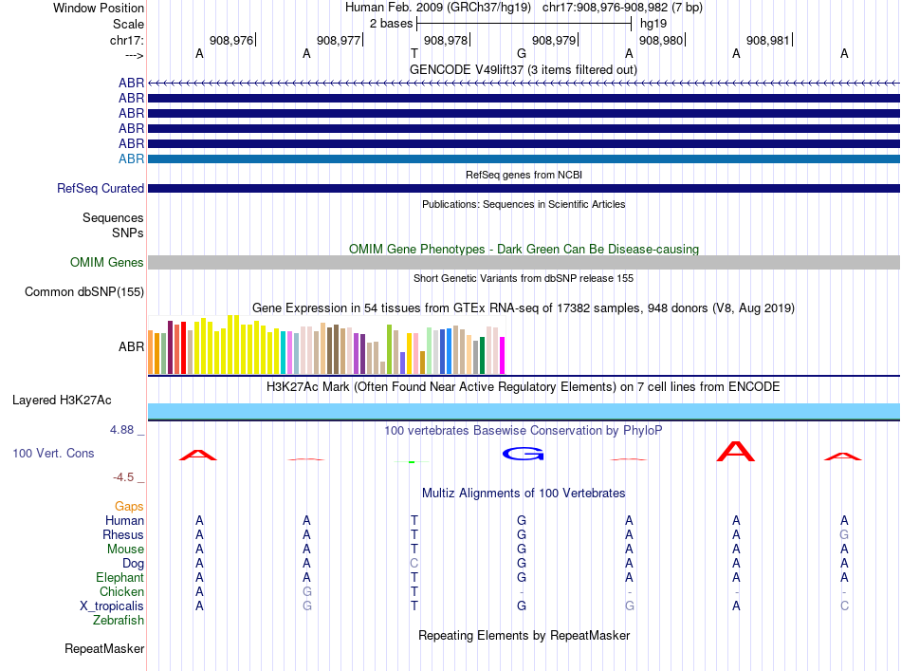
Task: Click the Layered H3K27Ac label
Action: 62,401
